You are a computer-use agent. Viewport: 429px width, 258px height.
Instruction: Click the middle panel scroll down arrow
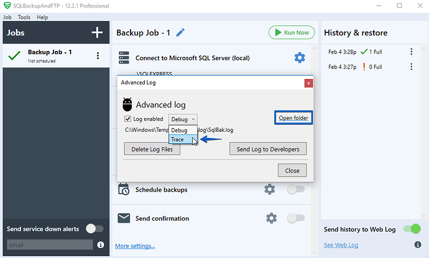(x=315, y=252)
